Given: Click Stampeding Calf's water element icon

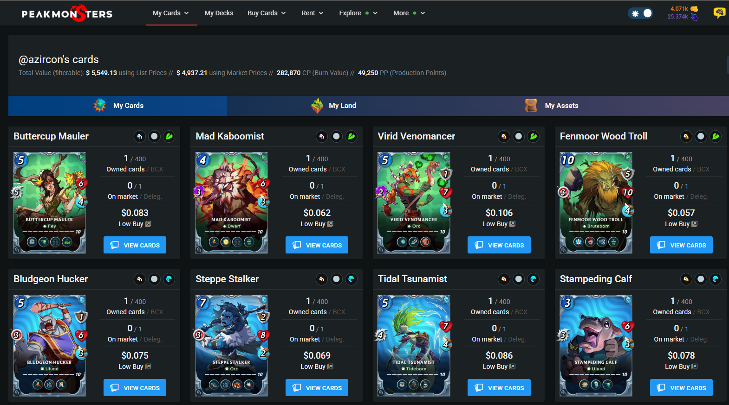Looking at the screenshot, I should [x=716, y=279].
